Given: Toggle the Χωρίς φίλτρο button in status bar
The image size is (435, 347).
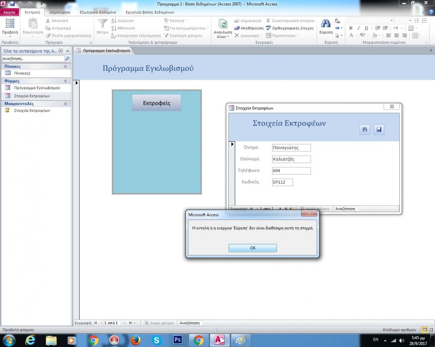Looking at the screenshot, I should [159, 323].
